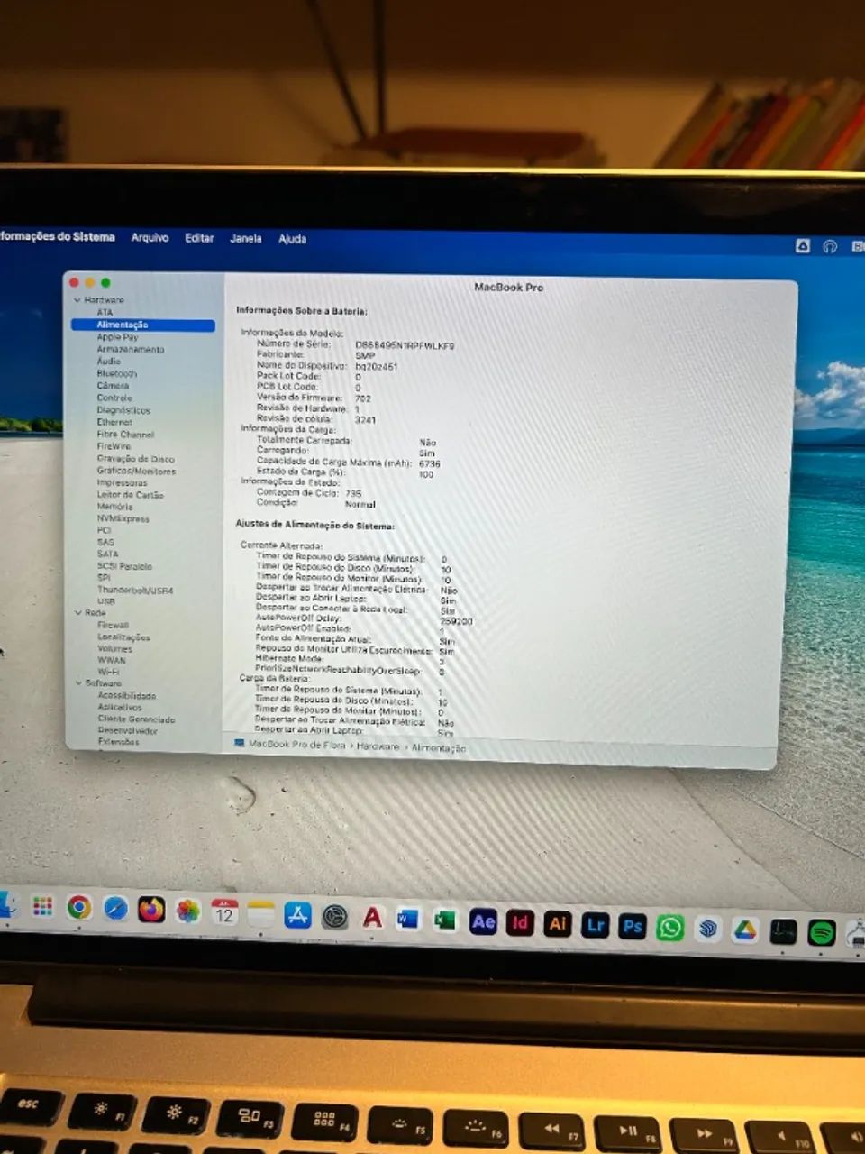Open System Preferences gear icon in dock
Image resolution: width=865 pixels, height=1154 pixels.
pos(335,917)
